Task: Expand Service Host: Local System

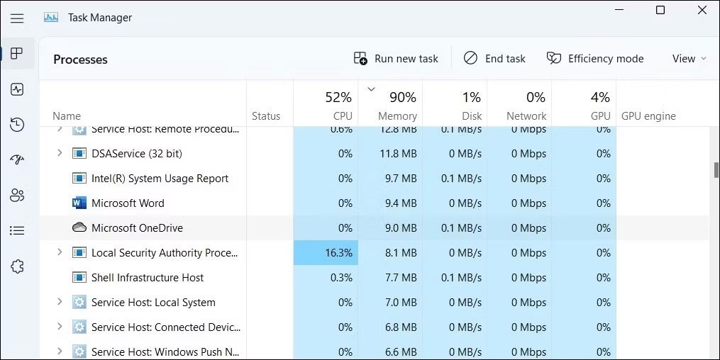Action: pos(60,302)
